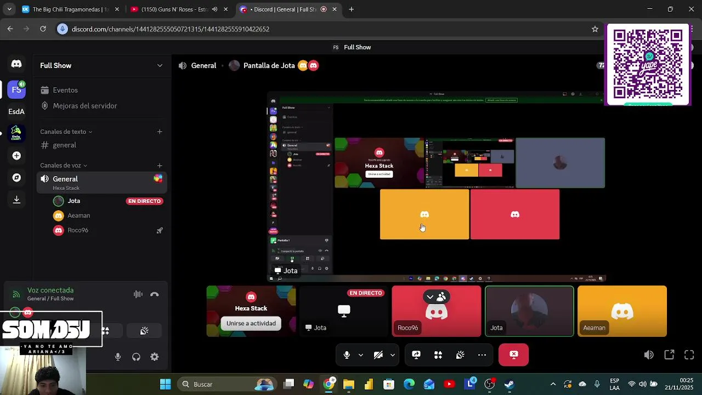702x395 pixels.
Task: Open more options ellipsis
Action: 482,355
